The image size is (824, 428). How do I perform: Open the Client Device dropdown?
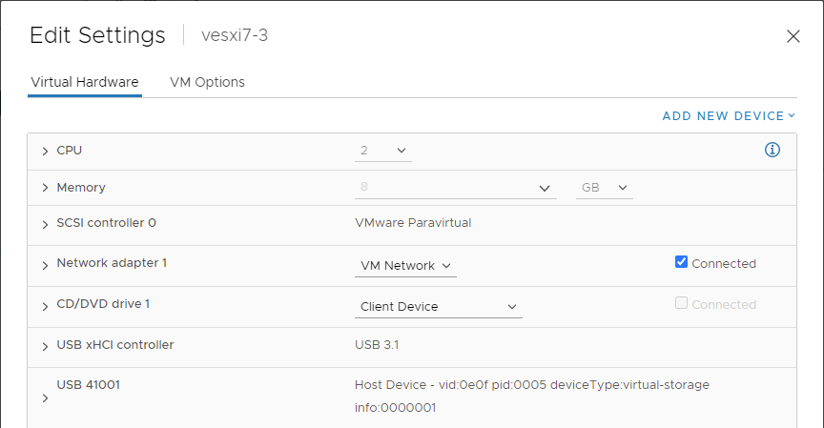(x=439, y=307)
